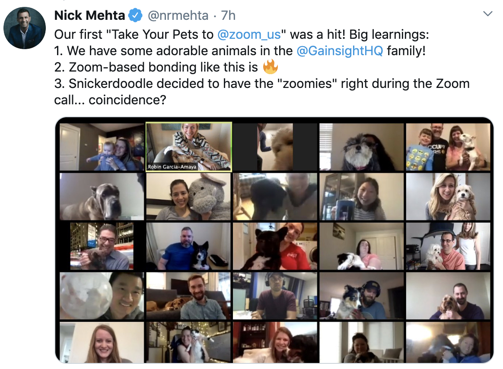Select the gray Great Dane video tile
Viewport: 503px width, 369px height.
(102, 197)
